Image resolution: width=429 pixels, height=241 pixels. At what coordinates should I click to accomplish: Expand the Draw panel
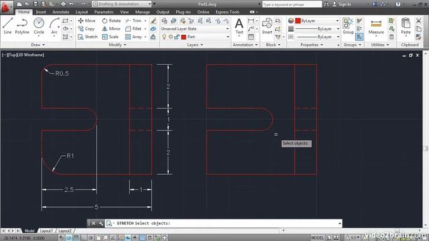[x=38, y=45]
